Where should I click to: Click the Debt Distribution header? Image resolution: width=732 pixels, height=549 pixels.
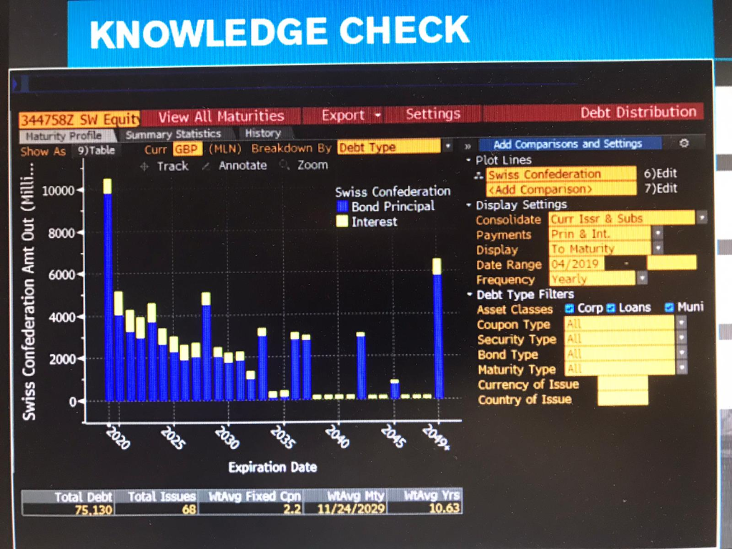coord(638,112)
